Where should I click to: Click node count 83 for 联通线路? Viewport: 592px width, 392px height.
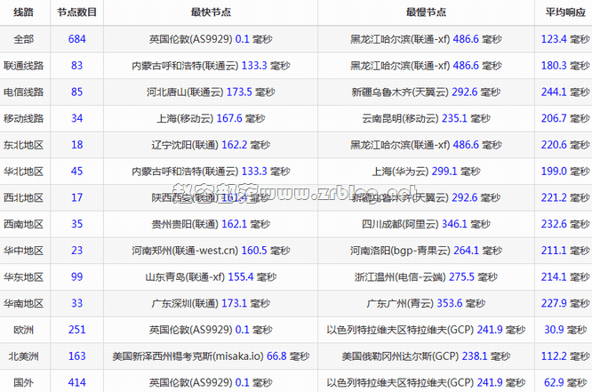77,66
